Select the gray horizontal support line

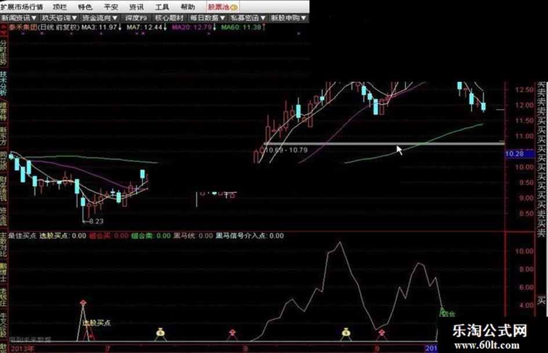[x=384, y=143]
